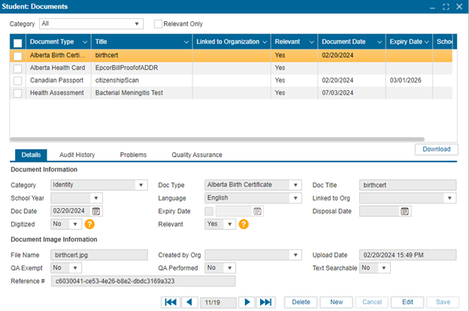Expand the Category filter dropdown at top

[137, 24]
